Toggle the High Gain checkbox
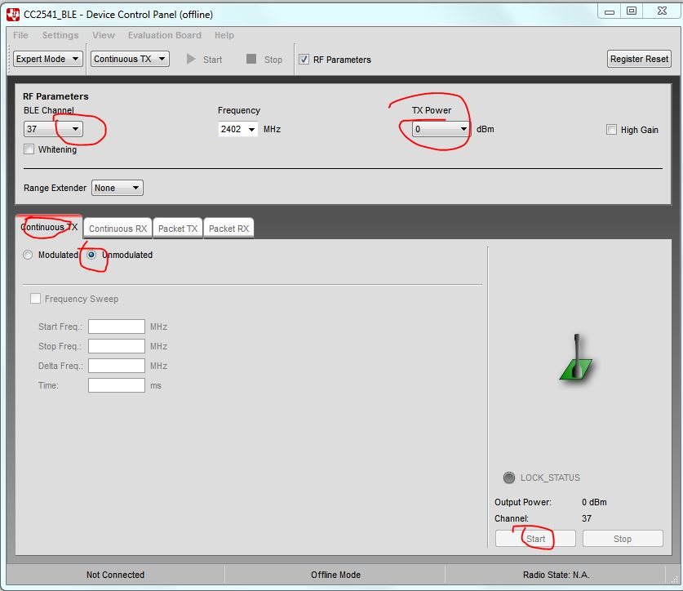 pyautogui.click(x=611, y=130)
